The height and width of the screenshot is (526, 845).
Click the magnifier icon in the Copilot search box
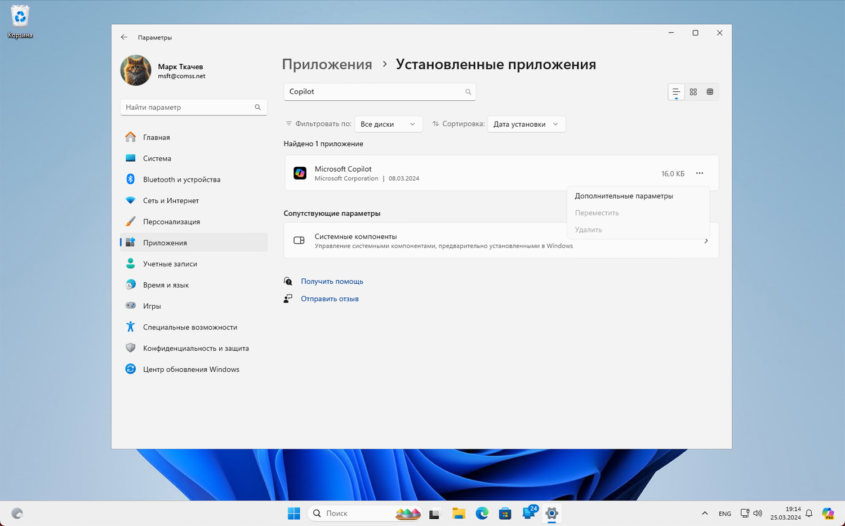(468, 92)
